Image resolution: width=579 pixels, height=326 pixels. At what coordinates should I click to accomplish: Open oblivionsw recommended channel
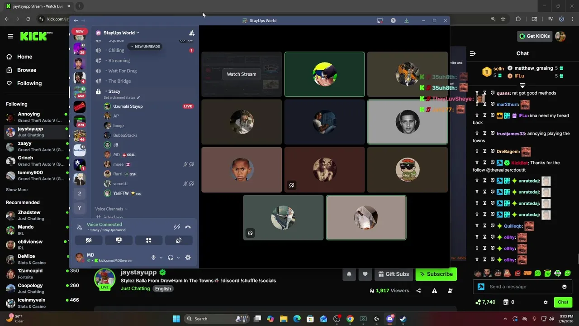[x=36, y=244]
